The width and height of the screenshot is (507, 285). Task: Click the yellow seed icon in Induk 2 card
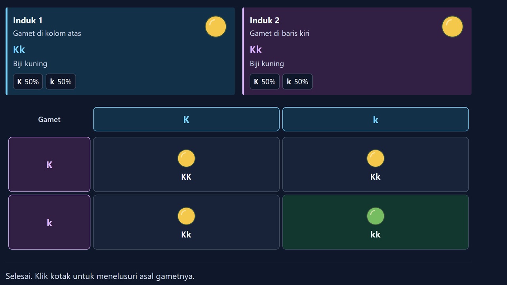point(452,27)
